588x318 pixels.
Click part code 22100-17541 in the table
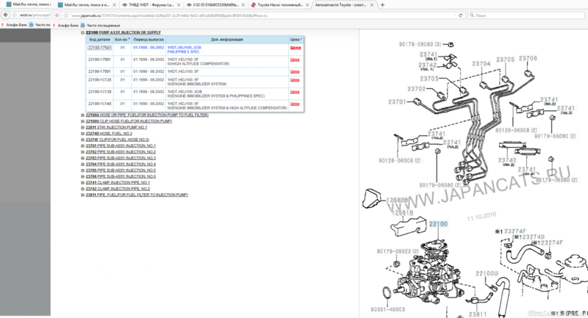coord(101,48)
